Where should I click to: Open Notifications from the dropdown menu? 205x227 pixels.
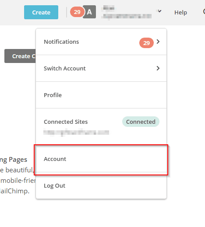coord(101,42)
